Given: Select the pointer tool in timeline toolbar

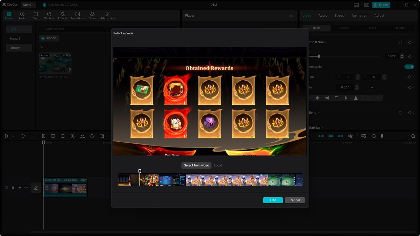Looking at the screenshot, I should (x=7, y=136).
